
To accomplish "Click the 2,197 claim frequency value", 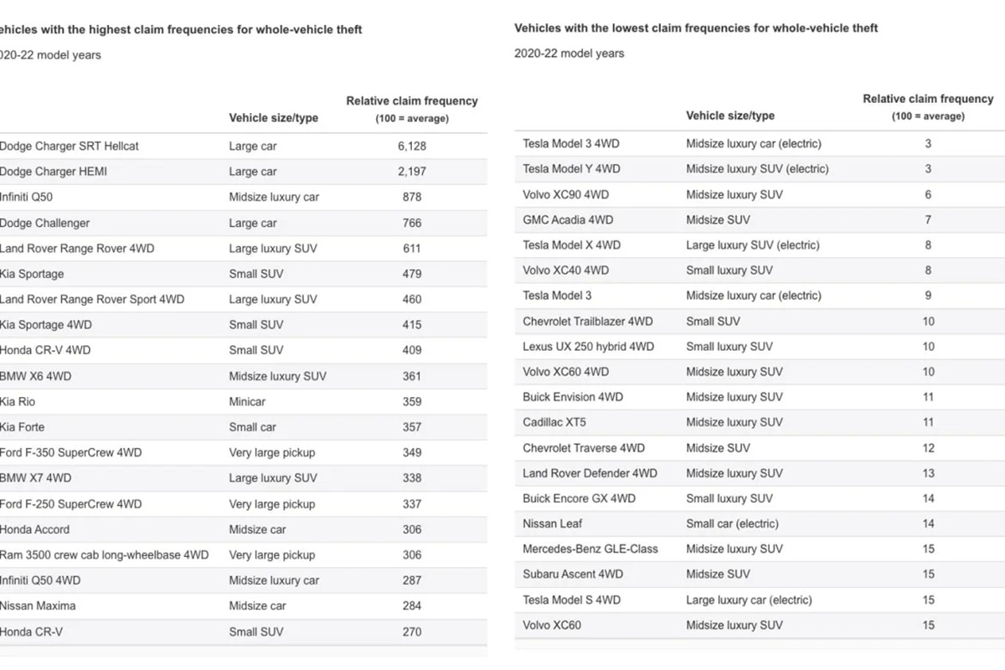I will click(x=412, y=172).
